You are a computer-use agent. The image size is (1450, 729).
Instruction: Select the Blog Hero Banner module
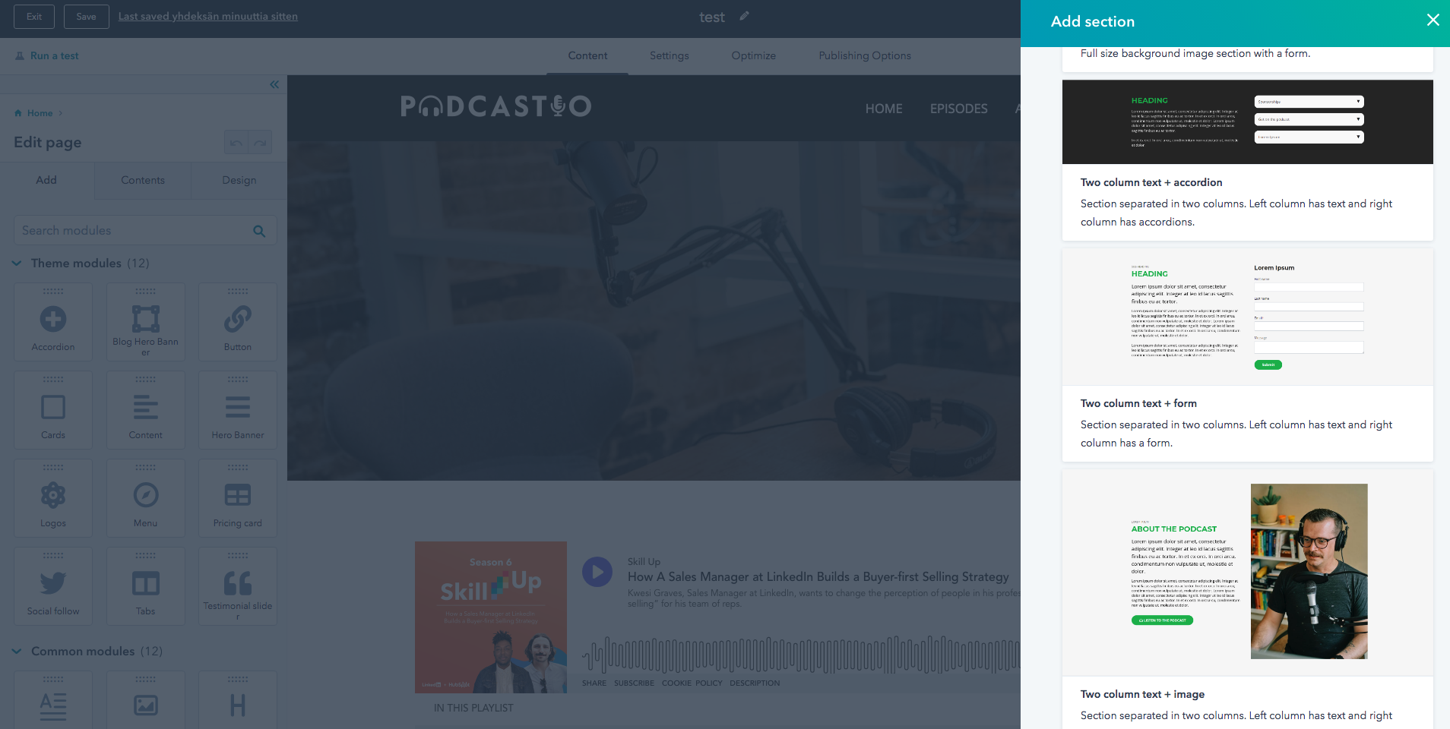point(145,322)
